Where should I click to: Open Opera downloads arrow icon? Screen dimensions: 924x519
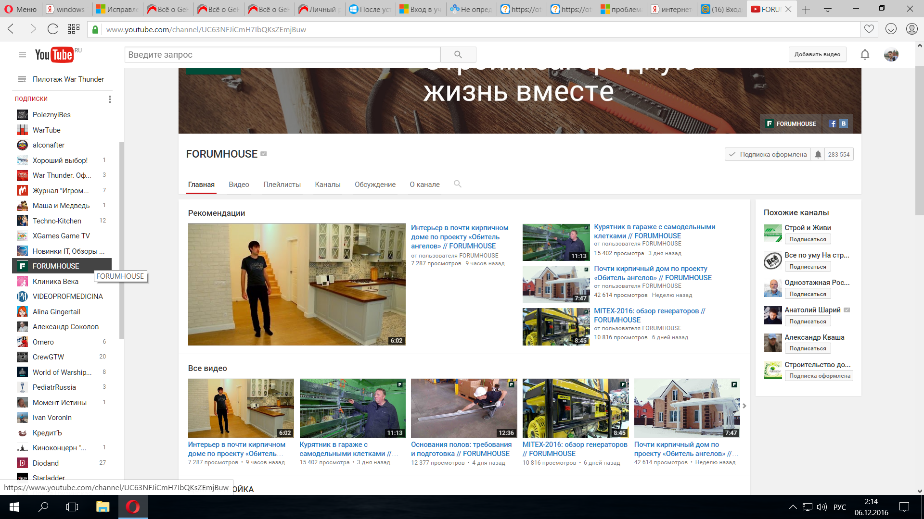point(891,29)
